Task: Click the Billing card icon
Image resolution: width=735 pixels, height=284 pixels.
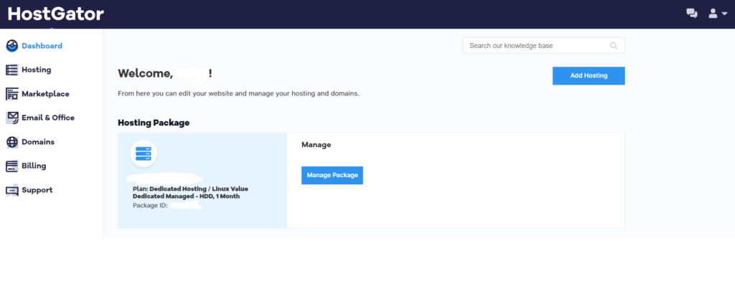Action: (x=11, y=166)
